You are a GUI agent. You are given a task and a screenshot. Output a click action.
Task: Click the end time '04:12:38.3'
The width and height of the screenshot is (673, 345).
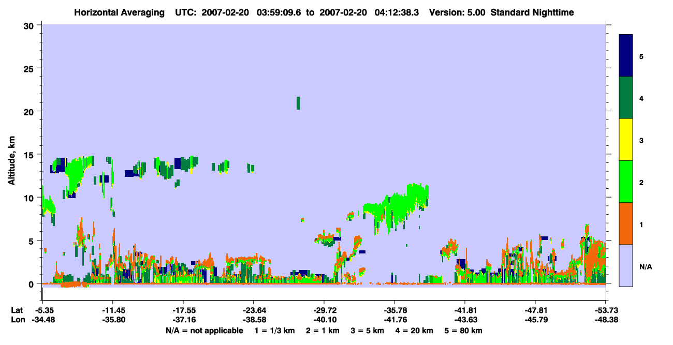[x=397, y=12]
